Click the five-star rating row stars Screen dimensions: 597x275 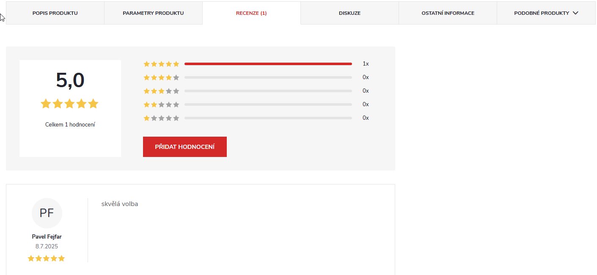tap(161, 63)
